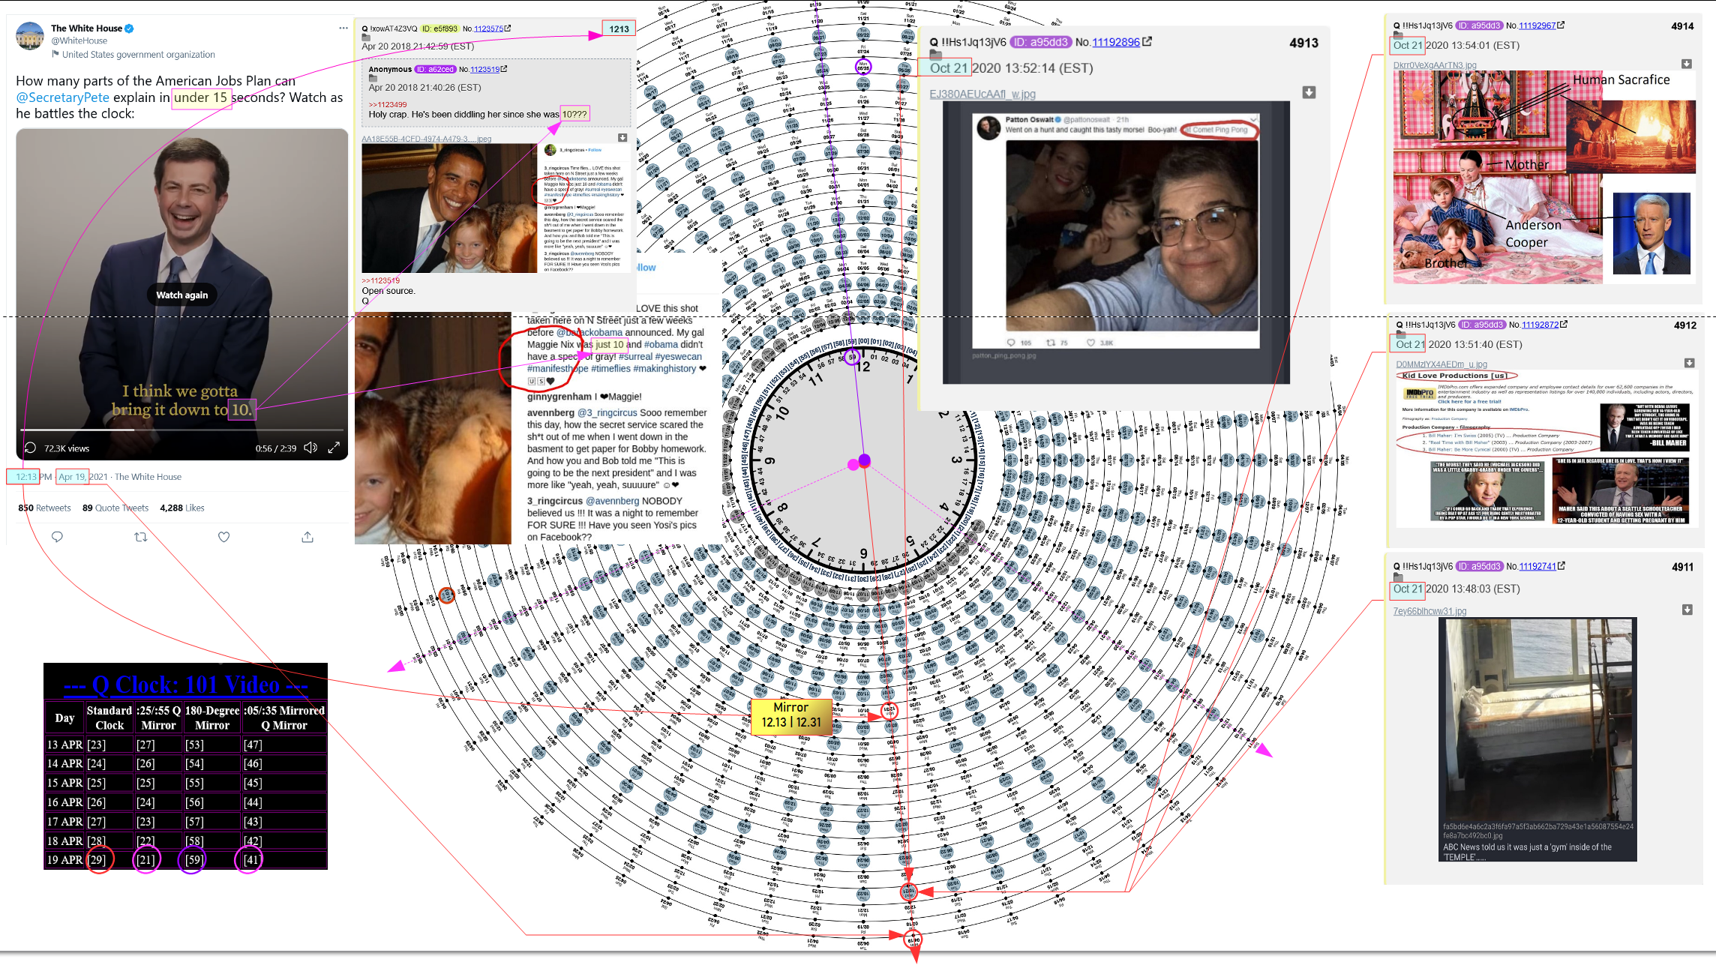The image size is (1716, 965).
Task: Open the @SecretaryPete mention link
Action: [x=63, y=97]
